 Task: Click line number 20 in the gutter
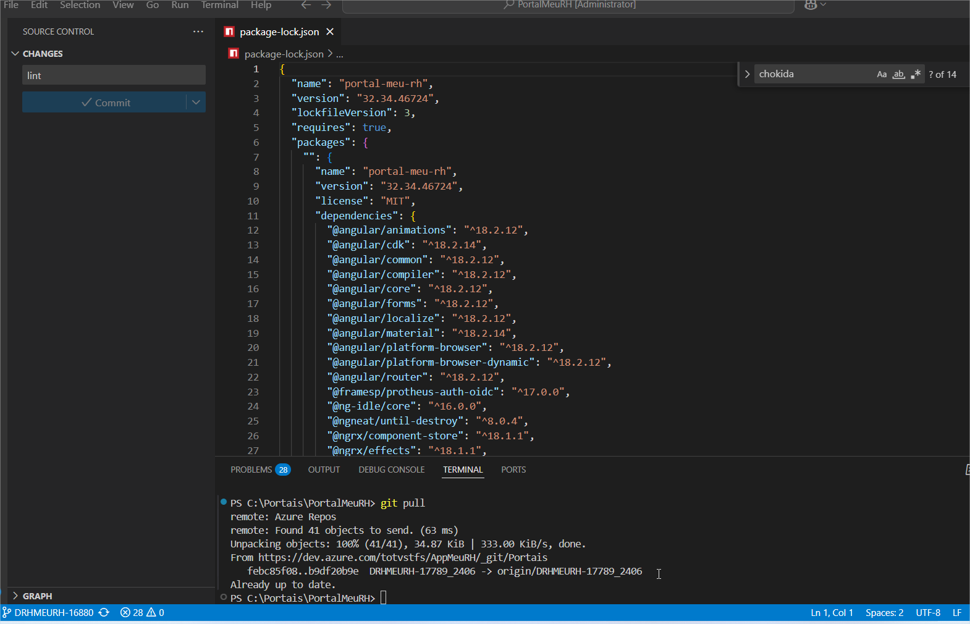[x=253, y=348]
